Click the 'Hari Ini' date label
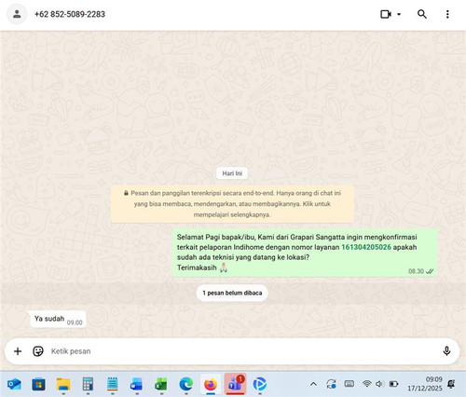 tap(232, 173)
